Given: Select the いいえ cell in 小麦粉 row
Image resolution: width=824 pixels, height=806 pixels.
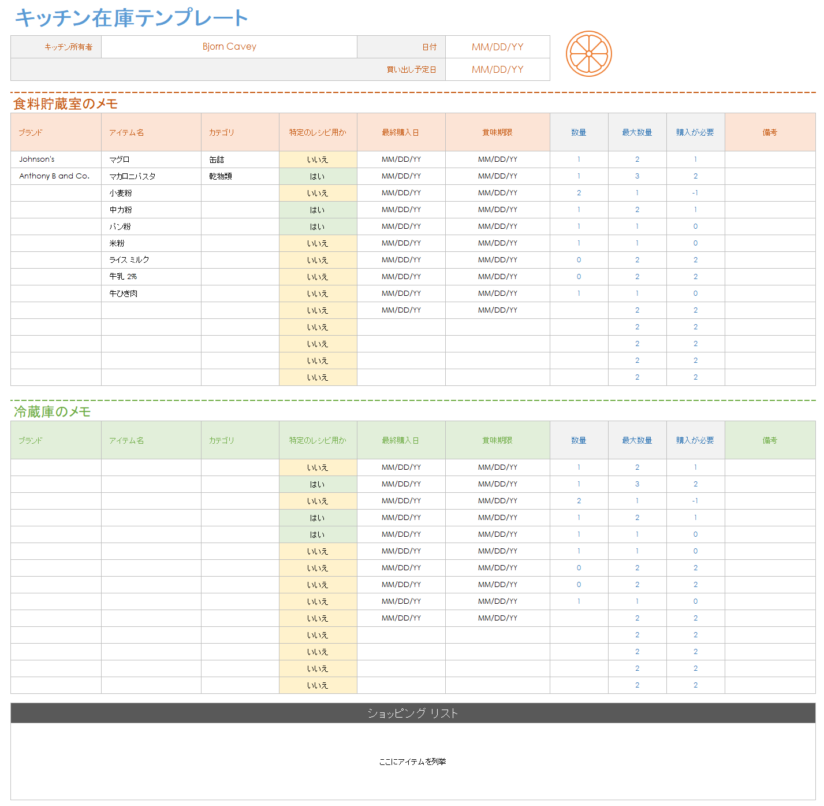Looking at the screenshot, I should [318, 193].
